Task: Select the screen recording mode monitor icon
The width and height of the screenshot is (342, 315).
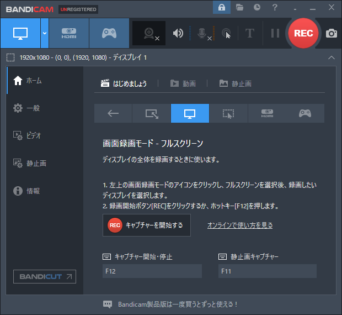Action: [20, 33]
